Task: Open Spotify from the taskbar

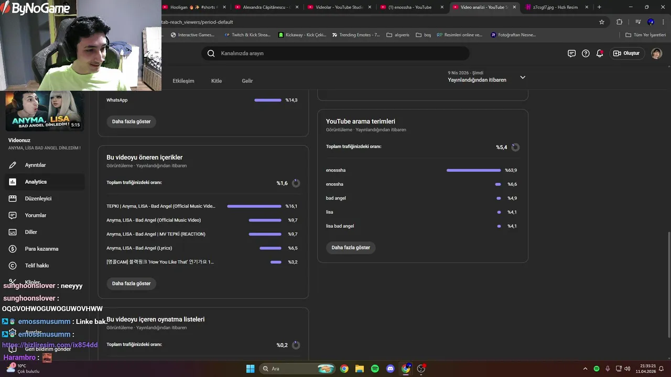Action: pos(375,369)
